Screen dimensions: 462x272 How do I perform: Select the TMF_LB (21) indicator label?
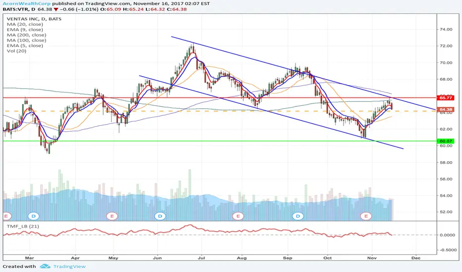coord(23,226)
